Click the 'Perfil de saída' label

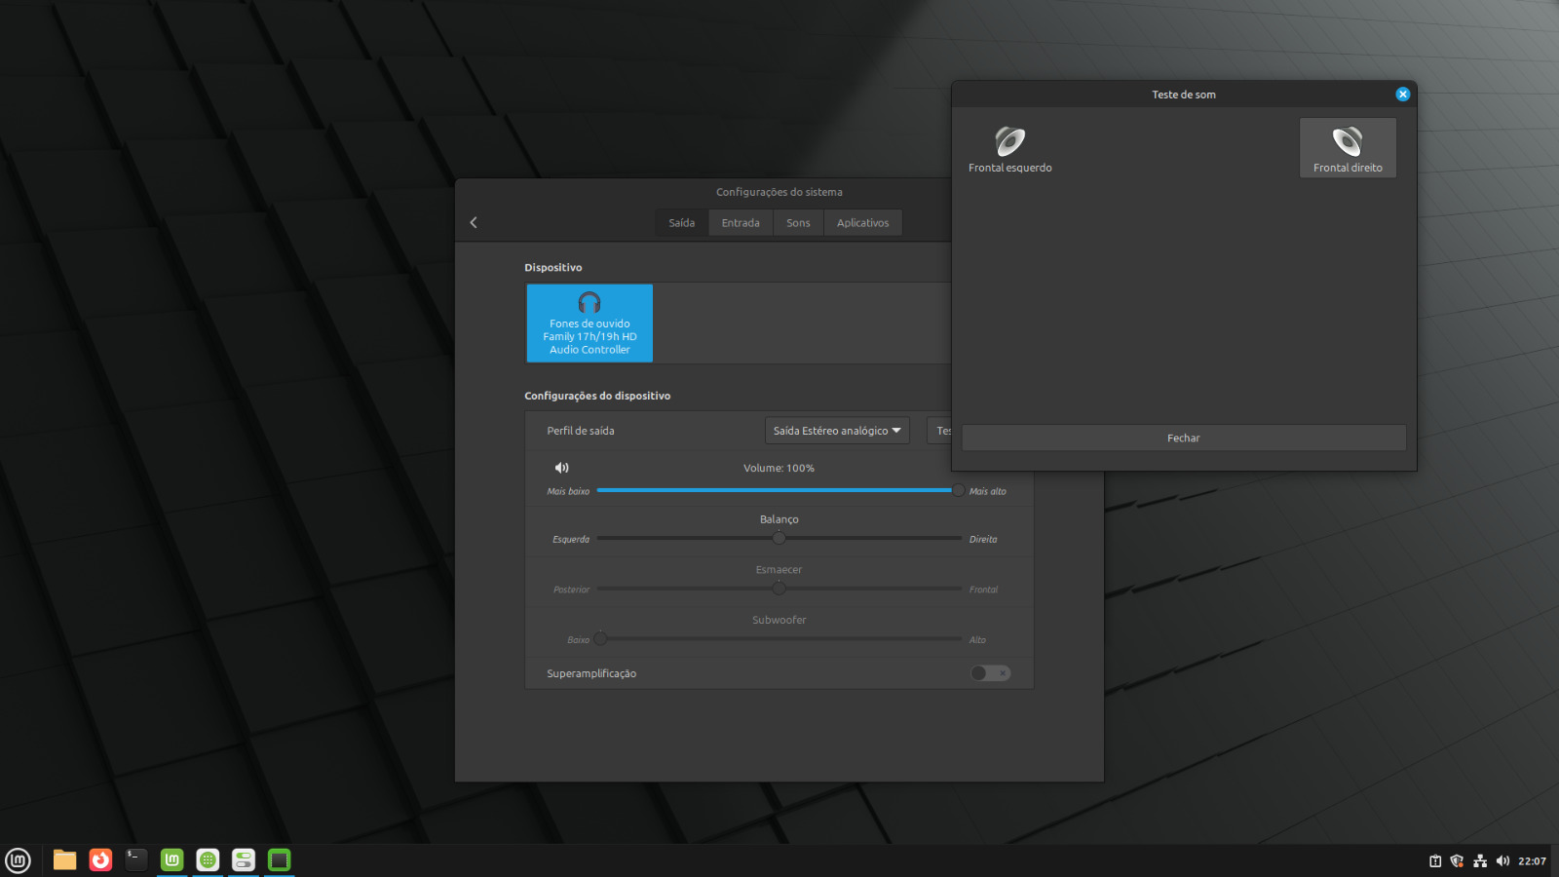(581, 431)
